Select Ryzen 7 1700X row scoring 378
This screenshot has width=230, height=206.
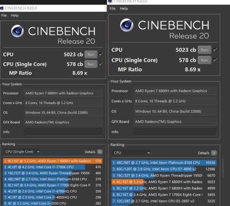tap(53, 185)
